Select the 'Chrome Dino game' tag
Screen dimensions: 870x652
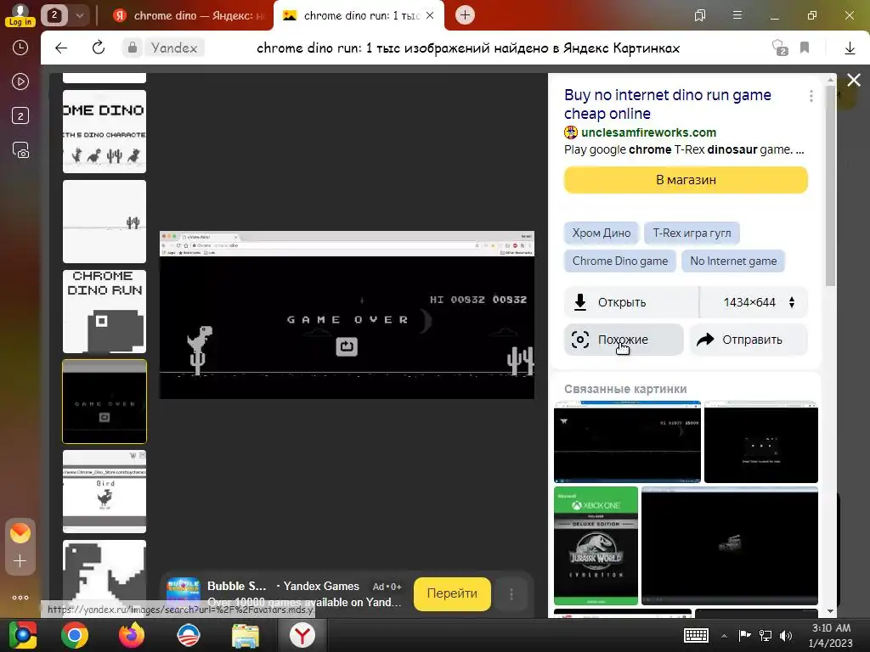619,261
